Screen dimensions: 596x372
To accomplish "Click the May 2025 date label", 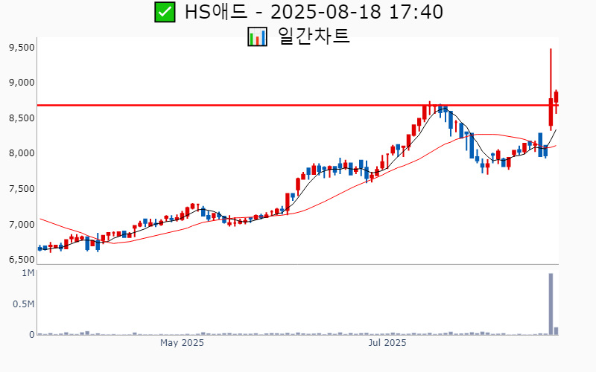I will click(x=182, y=343).
